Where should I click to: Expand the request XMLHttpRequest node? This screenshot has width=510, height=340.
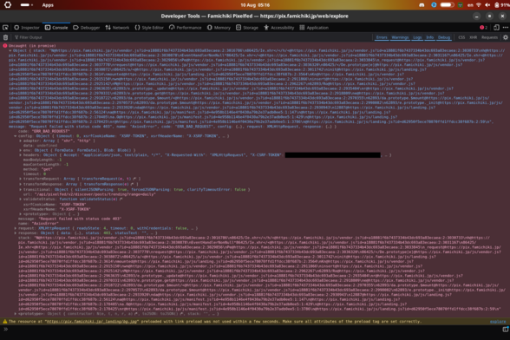pyautogui.click(x=16, y=228)
